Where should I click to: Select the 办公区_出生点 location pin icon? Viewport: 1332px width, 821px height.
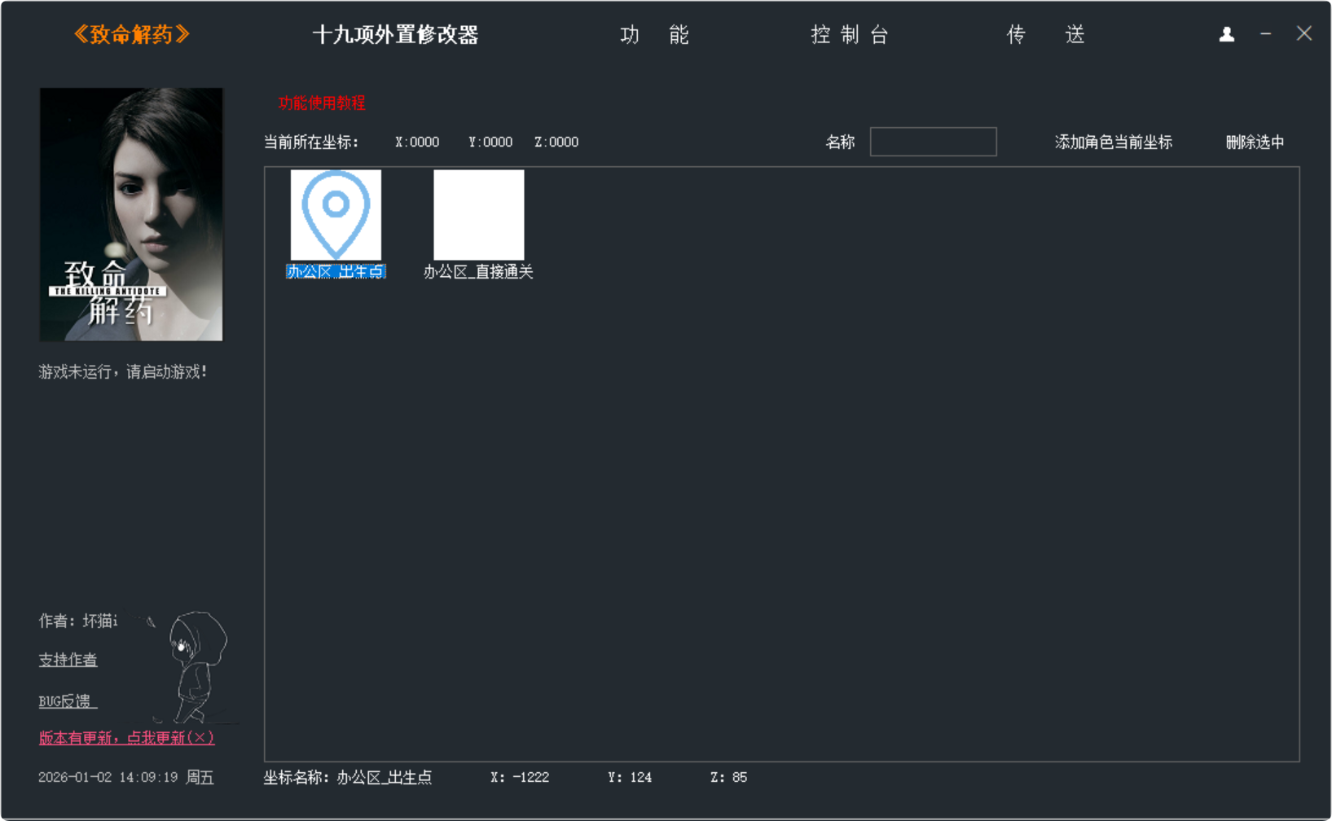click(x=336, y=214)
